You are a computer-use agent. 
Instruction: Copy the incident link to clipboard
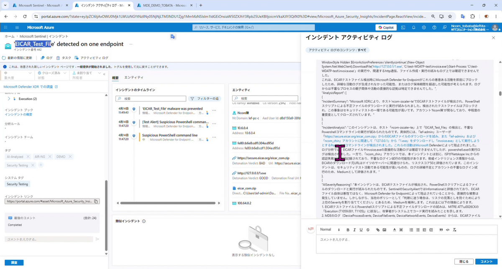coord(96,201)
